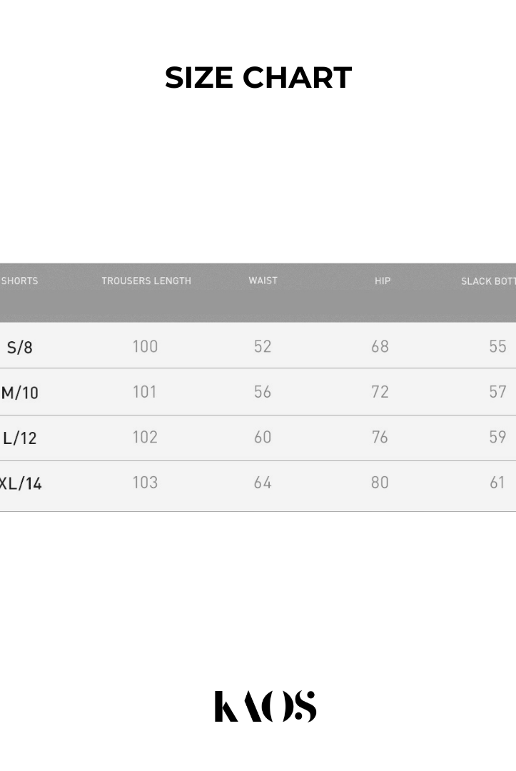Click the KAOS brand logo
The width and height of the screenshot is (516, 771).
[x=265, y=706]
